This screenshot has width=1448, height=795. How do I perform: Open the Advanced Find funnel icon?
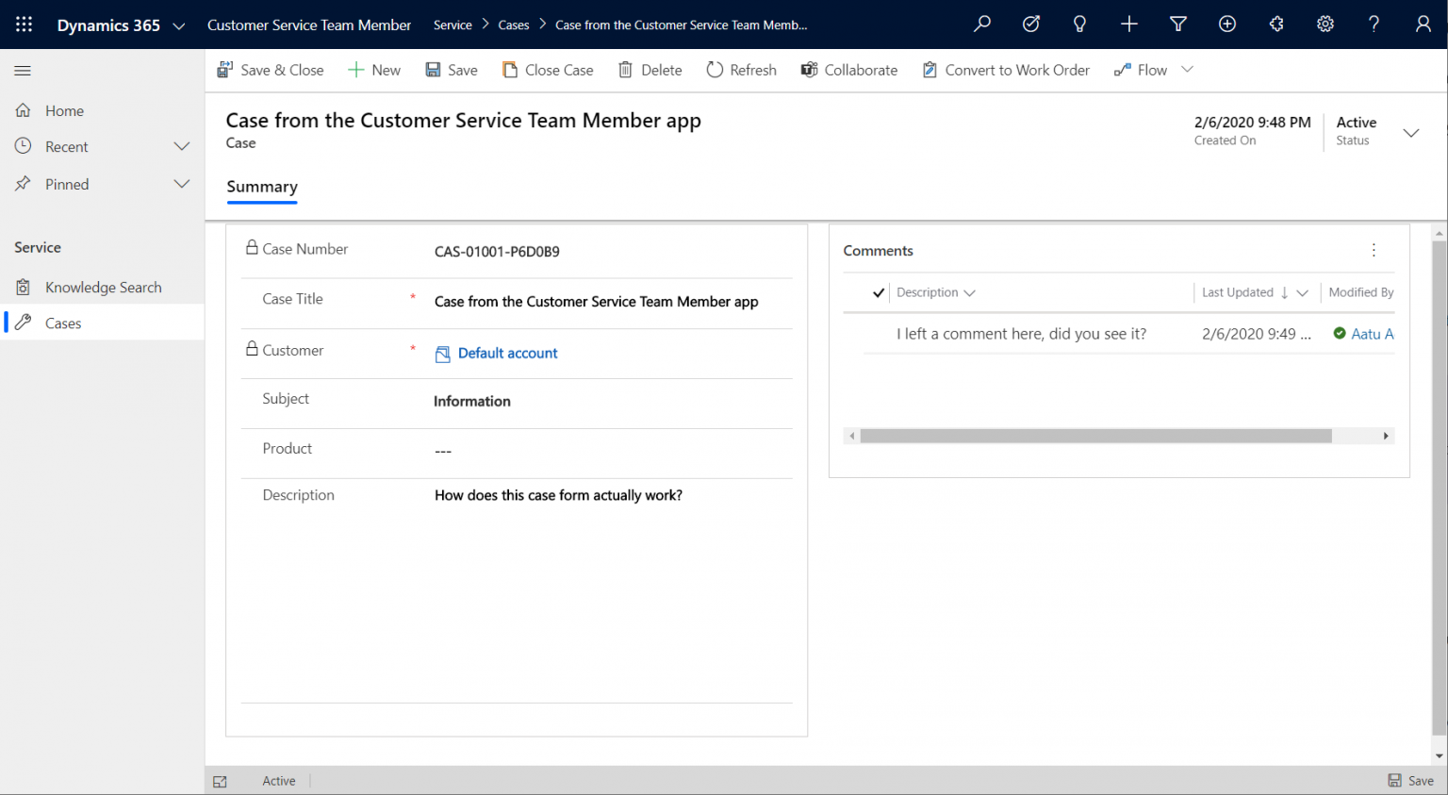(1178, 25)
